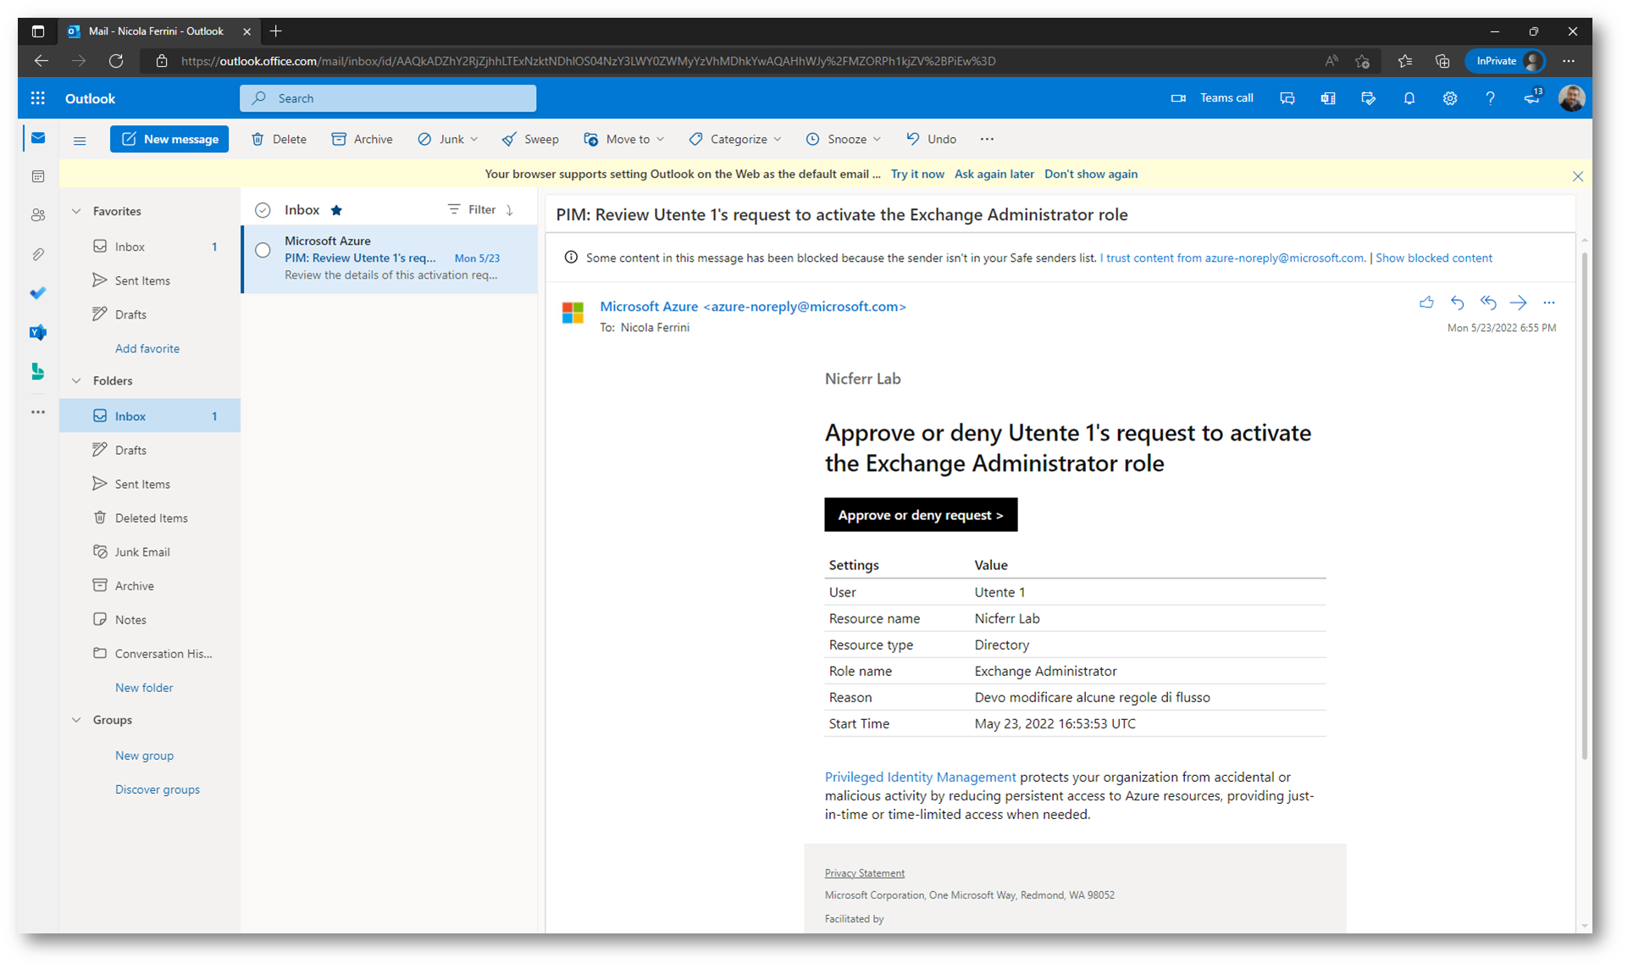Open the What's new megaphone icon
Image resolution: width=1628 pixels, height=969 pixels.
pyautogui.click(x=1532, y=98)
